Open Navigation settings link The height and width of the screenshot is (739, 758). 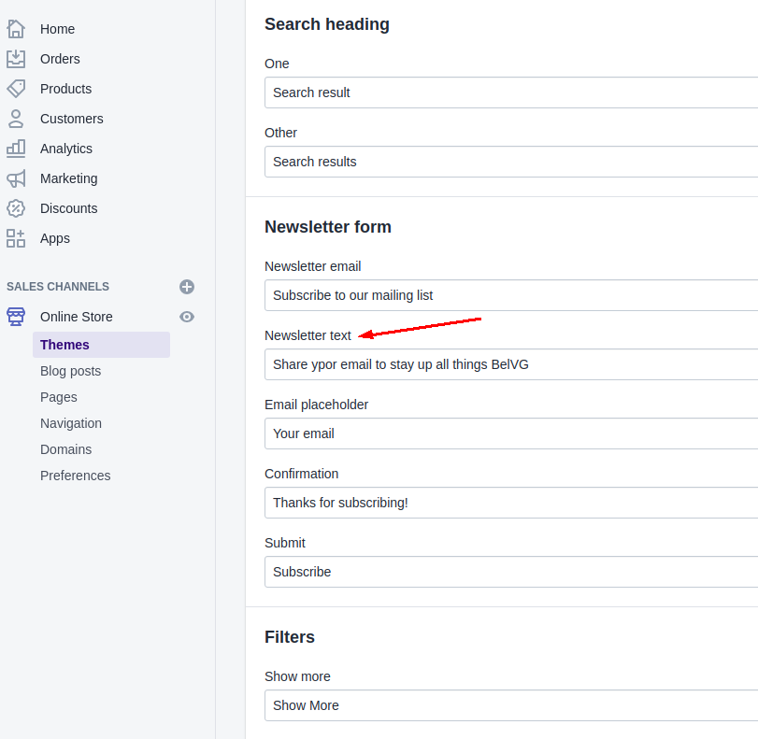coord(71,423)
